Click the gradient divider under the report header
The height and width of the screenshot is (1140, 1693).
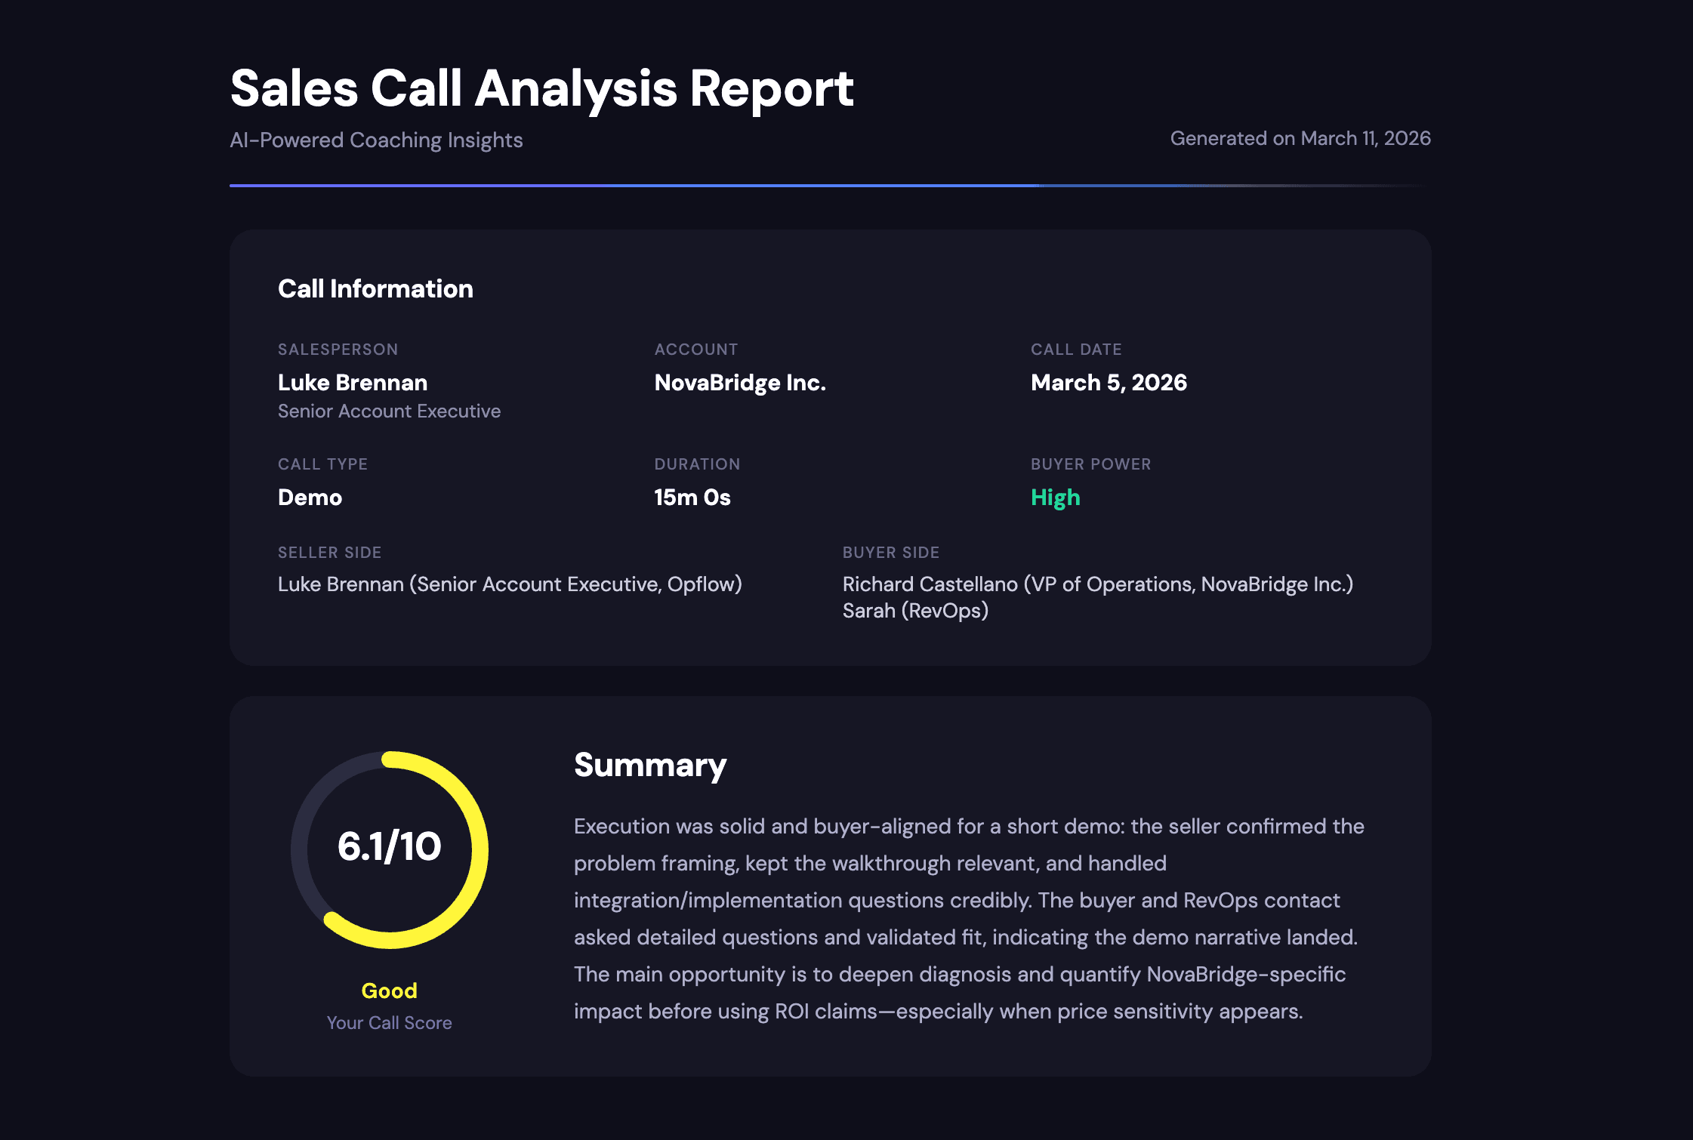coord(831,183)
